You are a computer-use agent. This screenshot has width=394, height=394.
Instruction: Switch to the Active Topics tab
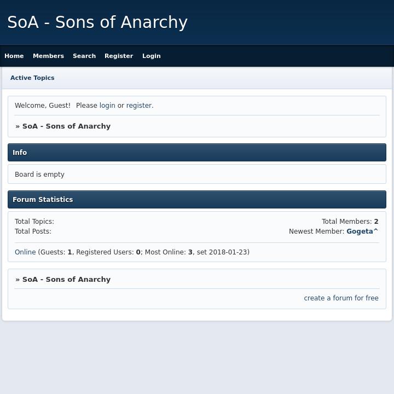[x=32, y=78]
